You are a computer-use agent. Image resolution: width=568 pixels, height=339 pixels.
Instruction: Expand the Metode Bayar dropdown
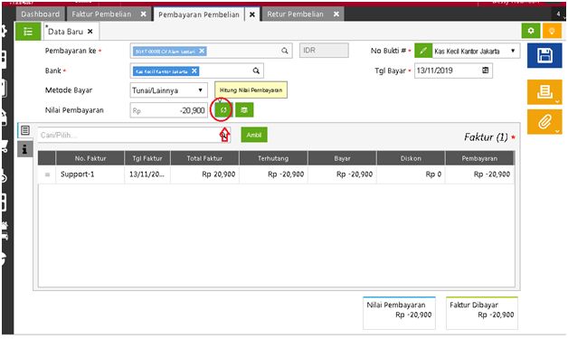(x=168, y=90)
